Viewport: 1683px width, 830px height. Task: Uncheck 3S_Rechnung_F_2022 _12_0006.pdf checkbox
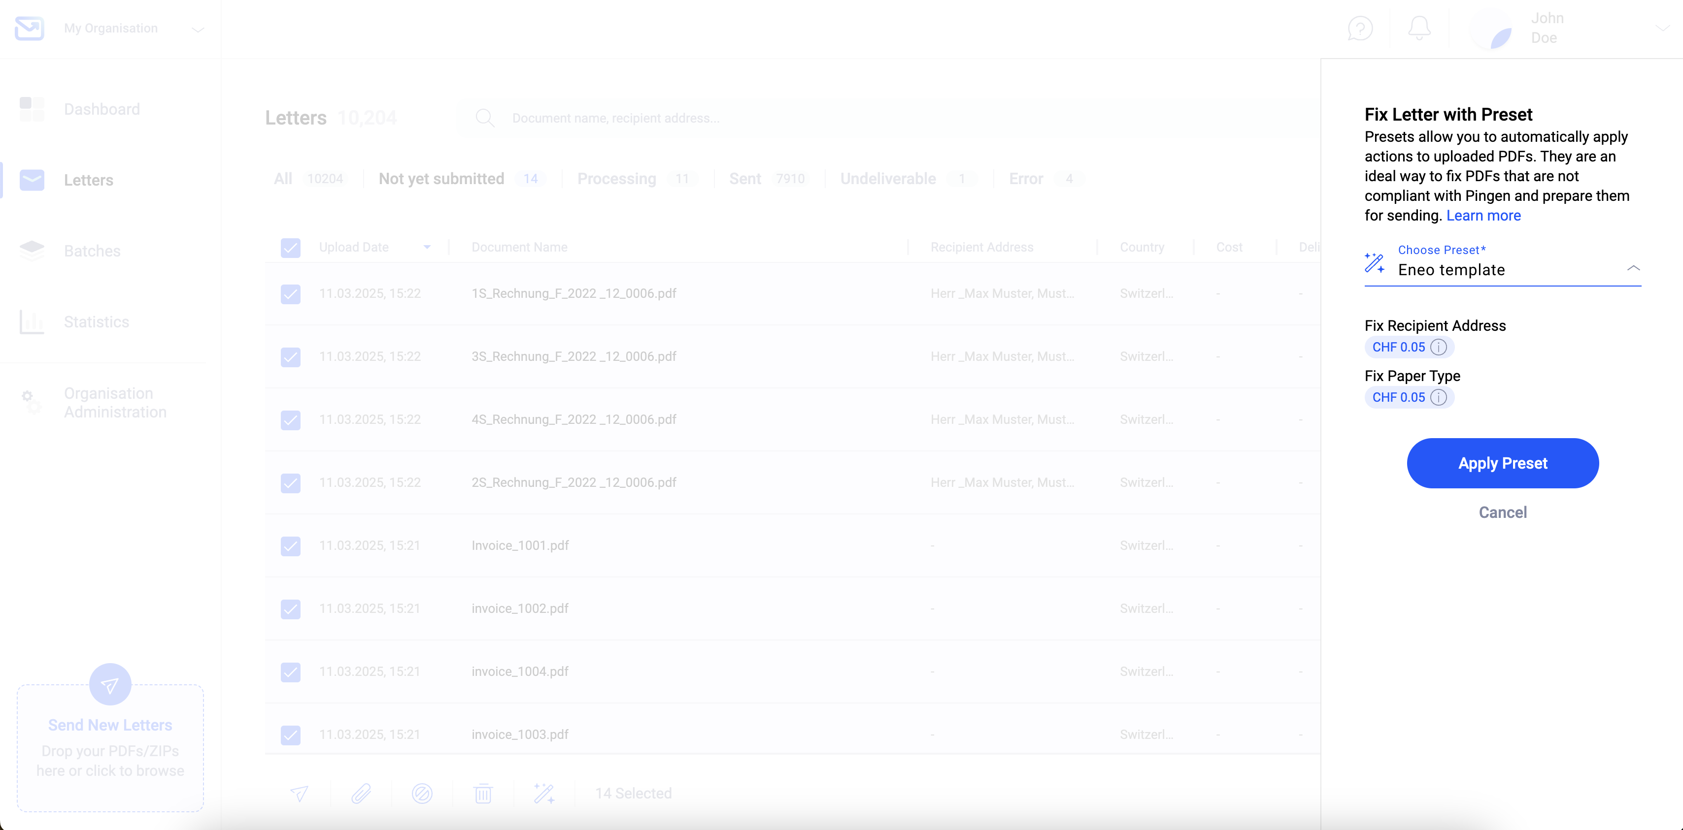click(291, 357)
